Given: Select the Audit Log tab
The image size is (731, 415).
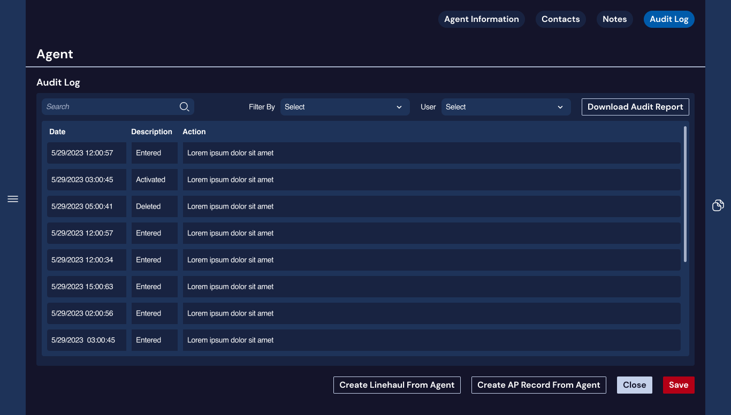Looking at the screenshot, I should tap(669, 19).
